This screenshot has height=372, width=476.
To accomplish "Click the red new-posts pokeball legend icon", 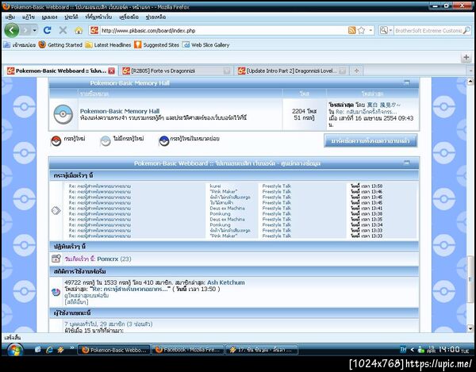I will (x=56, y=141).
